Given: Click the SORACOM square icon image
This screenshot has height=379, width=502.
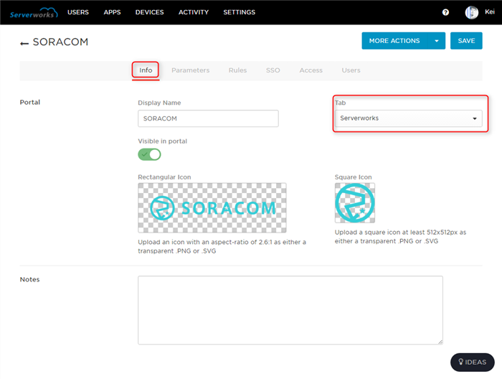Looking at the screenshot, I should pos(355,203).
